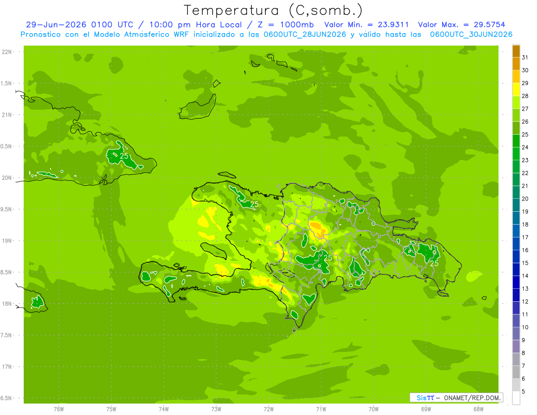Click the legend value "12"
The height and width of the screenshot is (415, 537).
tap(525, 301)
